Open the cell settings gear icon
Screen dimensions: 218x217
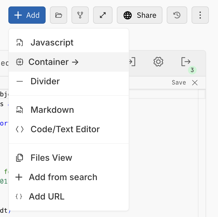point(158,62)
